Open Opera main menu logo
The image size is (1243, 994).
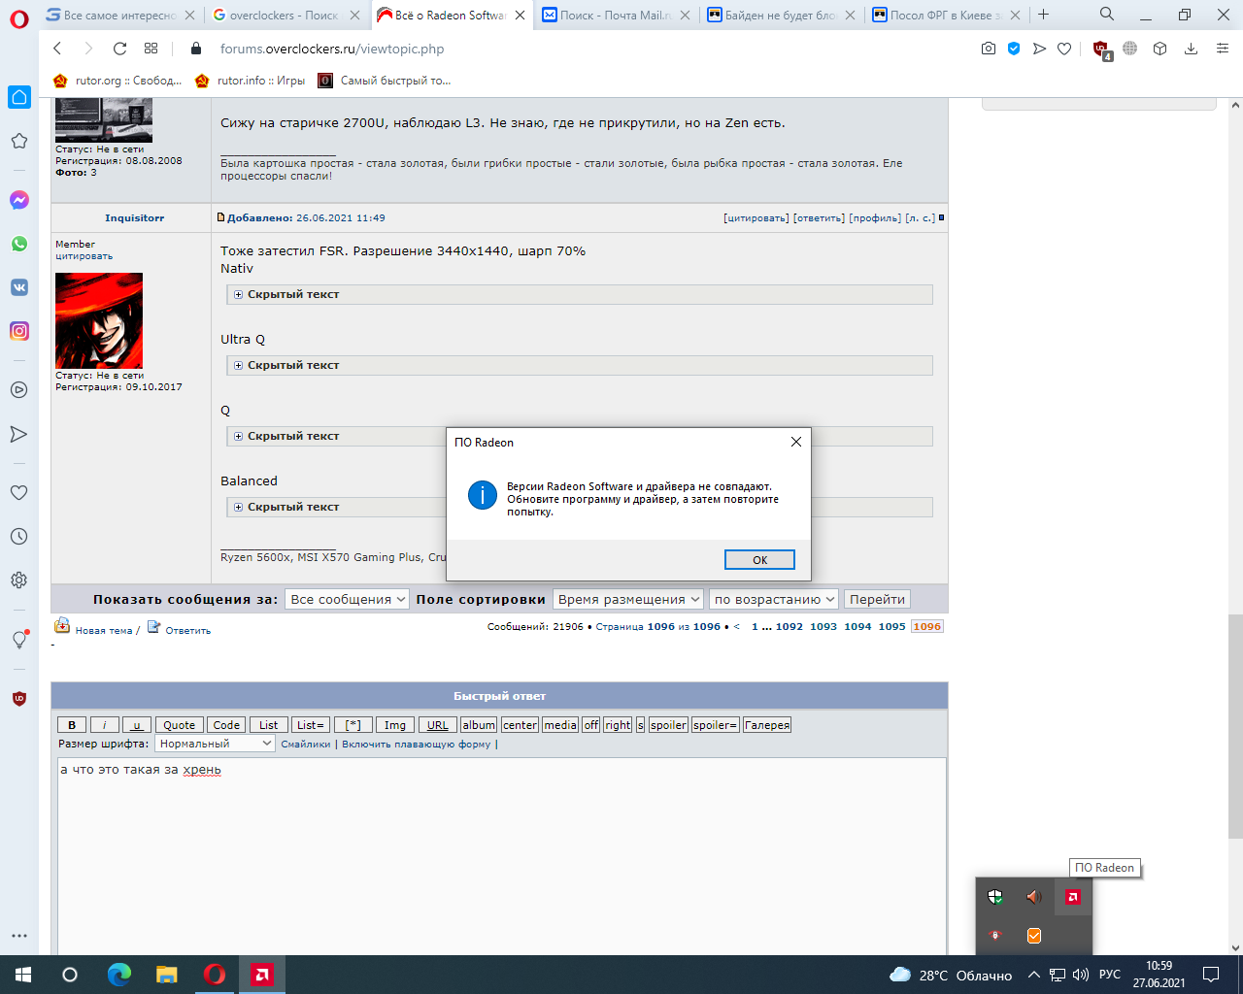point(19,17)
